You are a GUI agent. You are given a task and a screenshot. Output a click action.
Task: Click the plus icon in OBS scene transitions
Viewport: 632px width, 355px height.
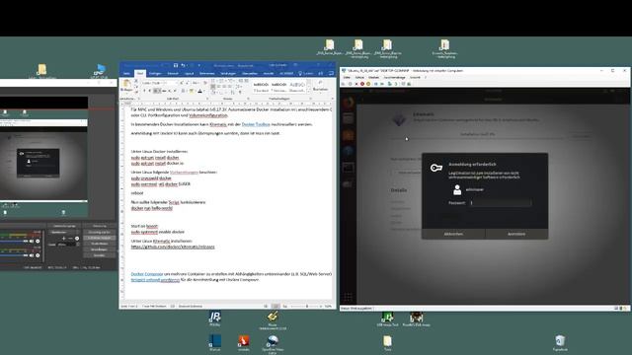tap(63, 239)
